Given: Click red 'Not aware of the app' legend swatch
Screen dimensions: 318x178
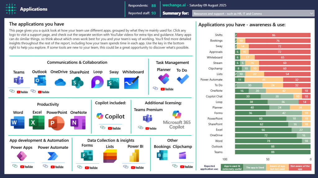Looking at the screenshot, I should click(x=300, y=167).
